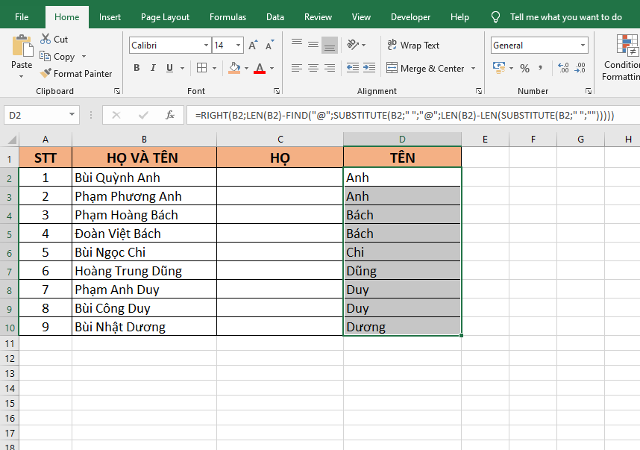
Task: Click the Orientation text rotation icon
Action: [352, 45]
